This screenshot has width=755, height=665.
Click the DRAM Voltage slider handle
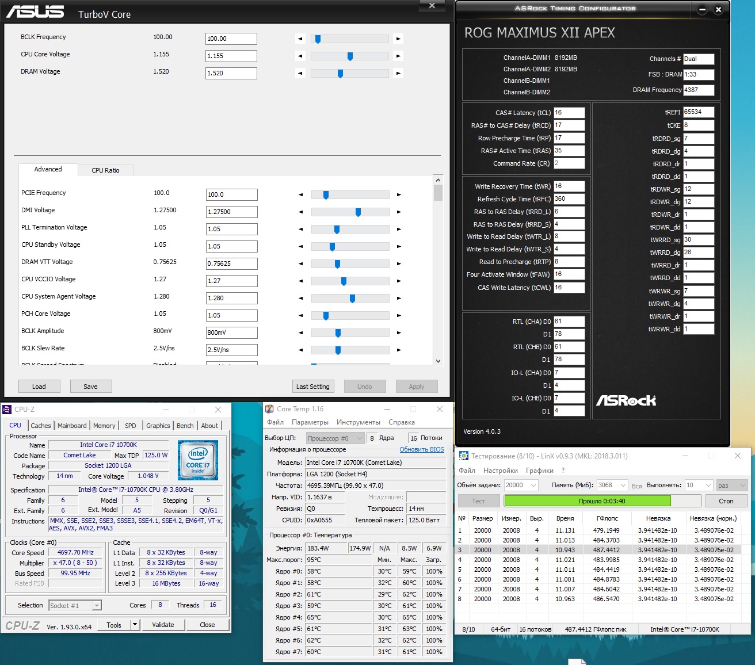tap(341, 74)
